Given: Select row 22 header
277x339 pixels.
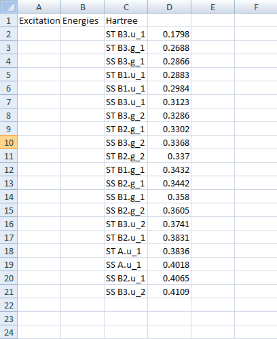Looking at the screenshot, I should pos(9,305).
